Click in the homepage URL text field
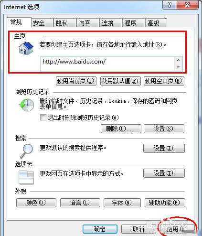Viewport: 202px width, 236px height. click(x=107, y=64)
